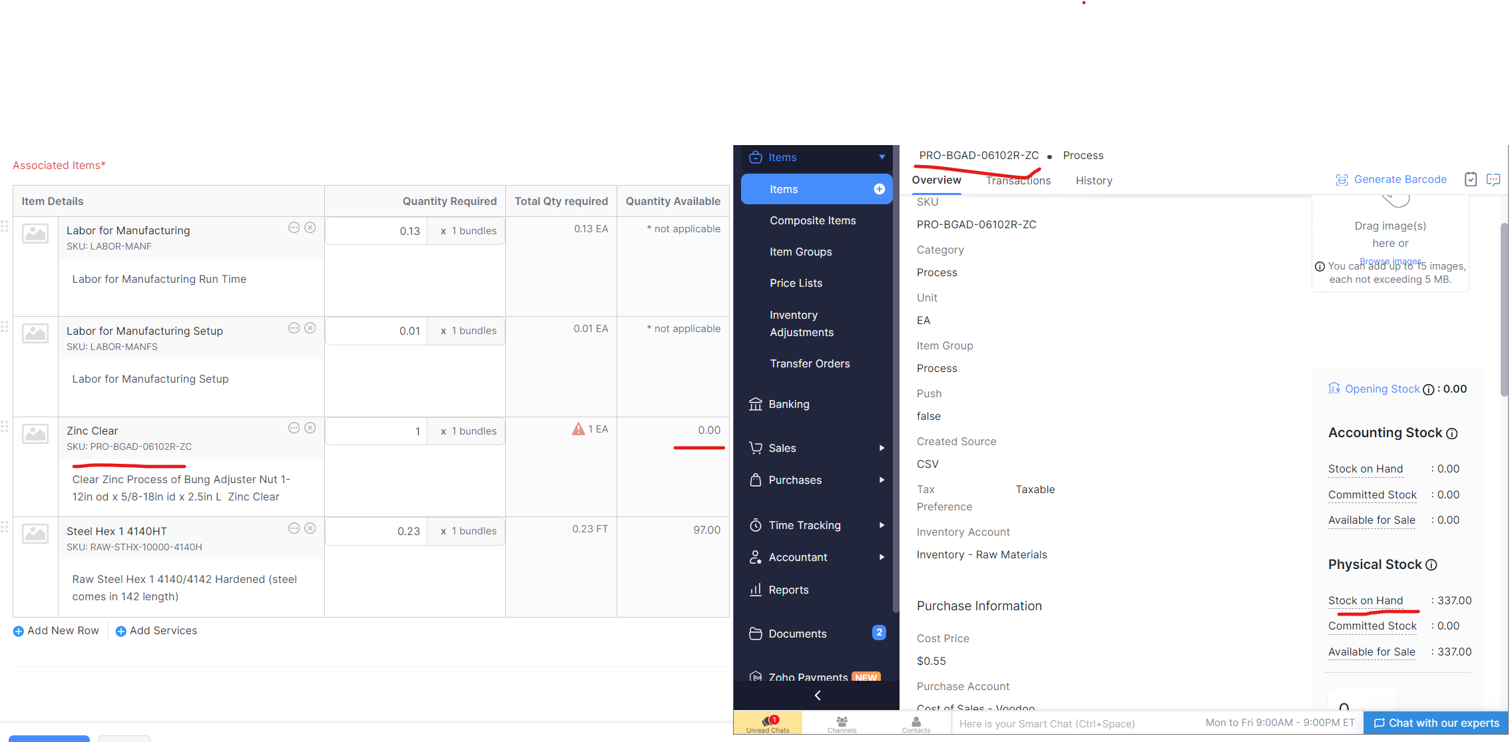Open more options for Steel Hex row
1512x742 pixels.
(x=294, y=528)
